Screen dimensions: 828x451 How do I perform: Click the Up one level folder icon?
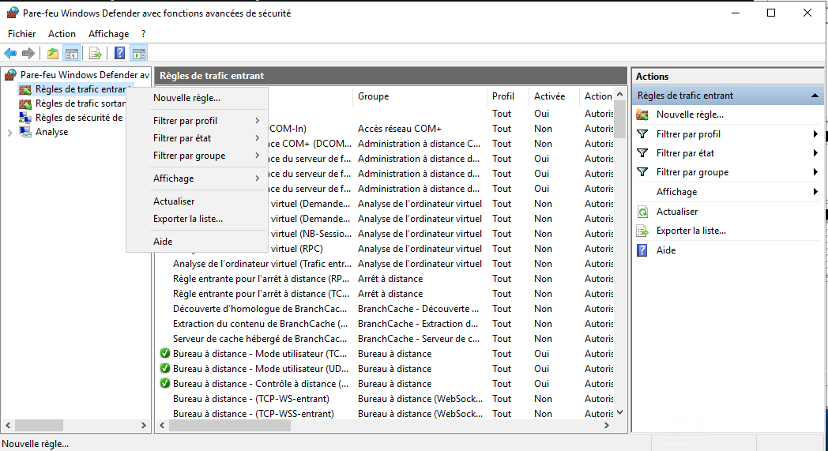pyautogui.click(x=53, y=54)
